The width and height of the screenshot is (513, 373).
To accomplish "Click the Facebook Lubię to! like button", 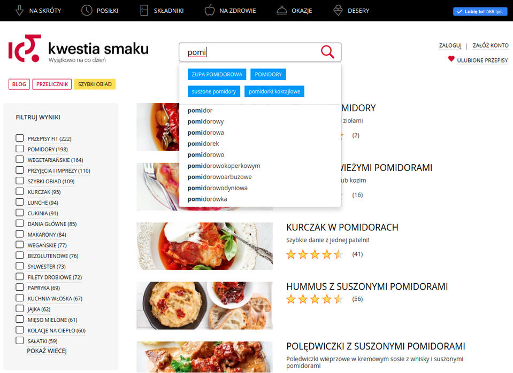I will click(480, 11).
